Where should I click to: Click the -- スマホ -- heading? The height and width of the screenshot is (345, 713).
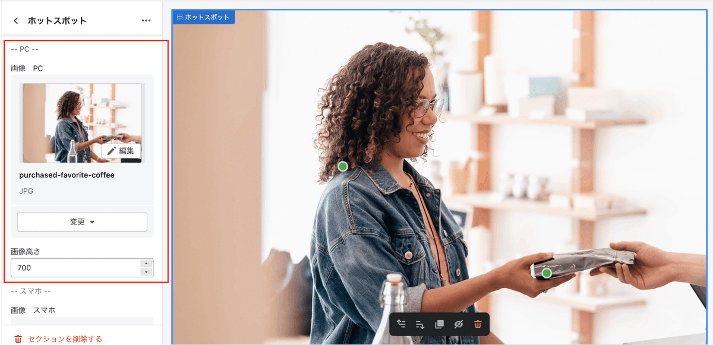coord(31,291)
